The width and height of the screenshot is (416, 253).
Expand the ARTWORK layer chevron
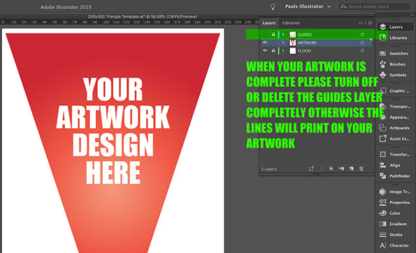(x=283, y=43)
